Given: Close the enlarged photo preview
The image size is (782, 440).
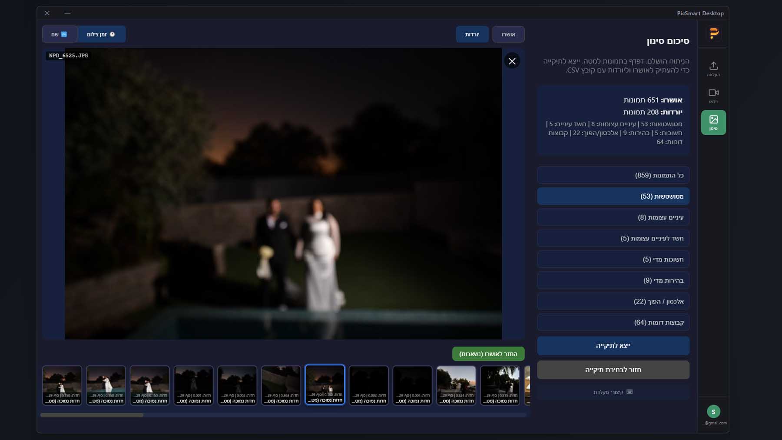Looking at the screenshot, I should click(x=512, y=61).
